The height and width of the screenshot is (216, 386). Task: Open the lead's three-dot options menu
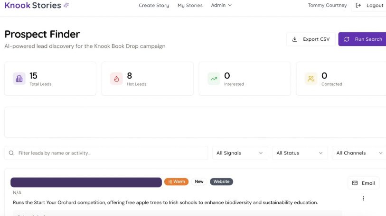(x=363, y=198)
